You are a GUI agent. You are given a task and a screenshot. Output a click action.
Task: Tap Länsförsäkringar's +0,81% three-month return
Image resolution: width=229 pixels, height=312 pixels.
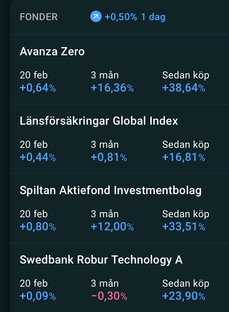tap(109, 157)
